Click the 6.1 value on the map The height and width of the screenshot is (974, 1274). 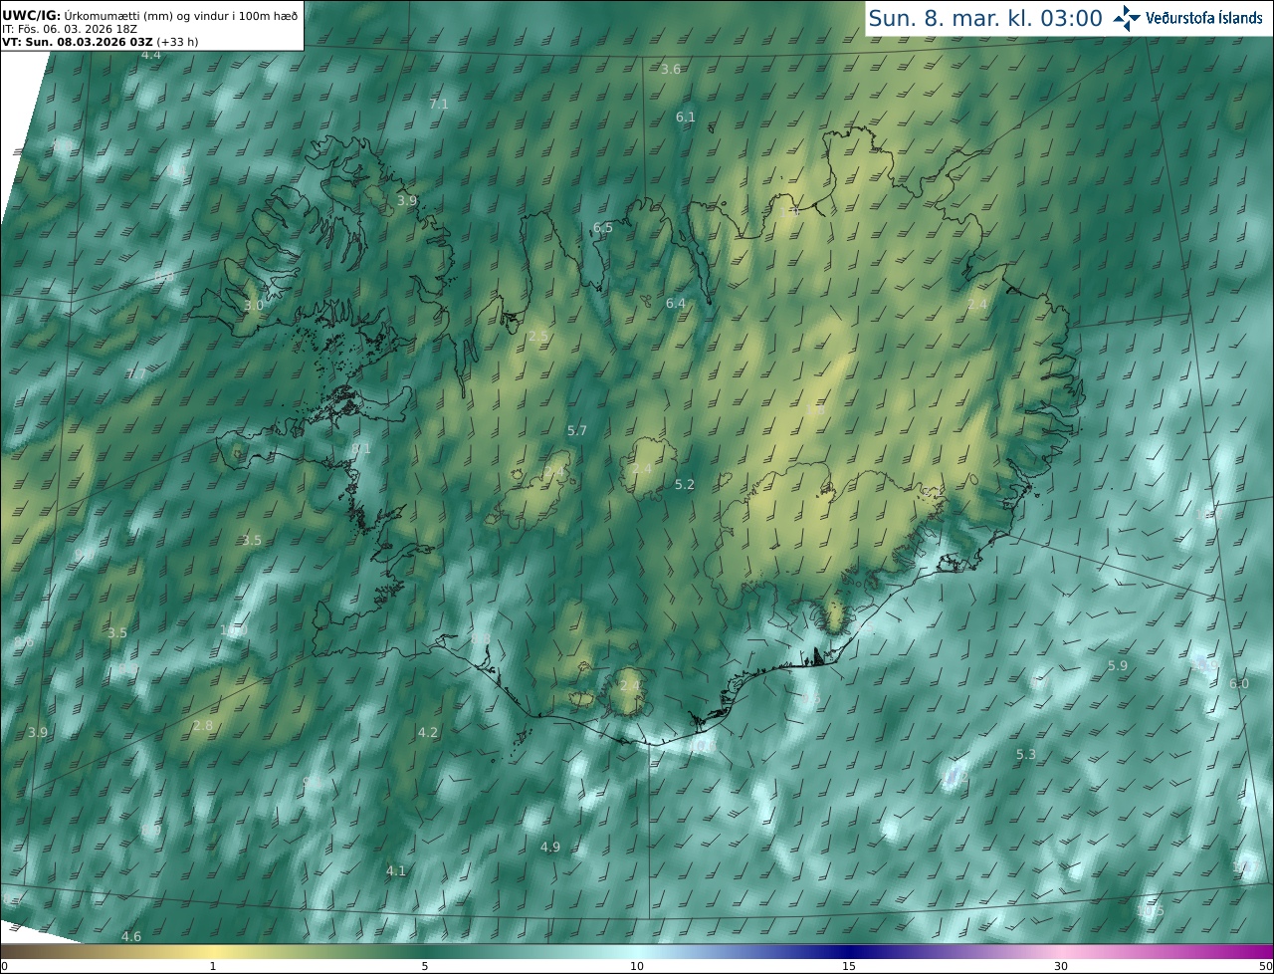[x=686, y=117]
